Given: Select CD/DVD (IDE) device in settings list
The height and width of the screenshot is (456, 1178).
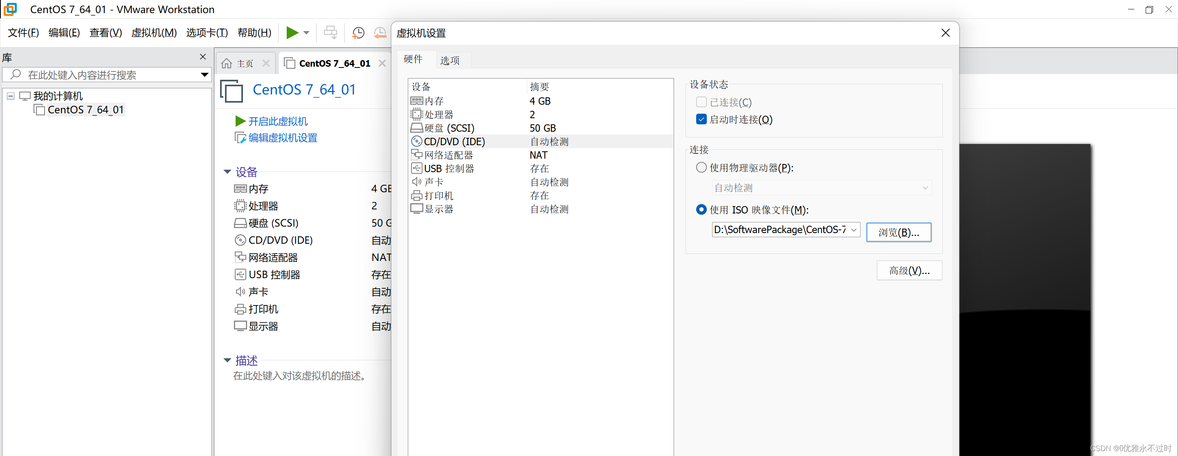Looking at the screenshot, I should click(454, 142).
